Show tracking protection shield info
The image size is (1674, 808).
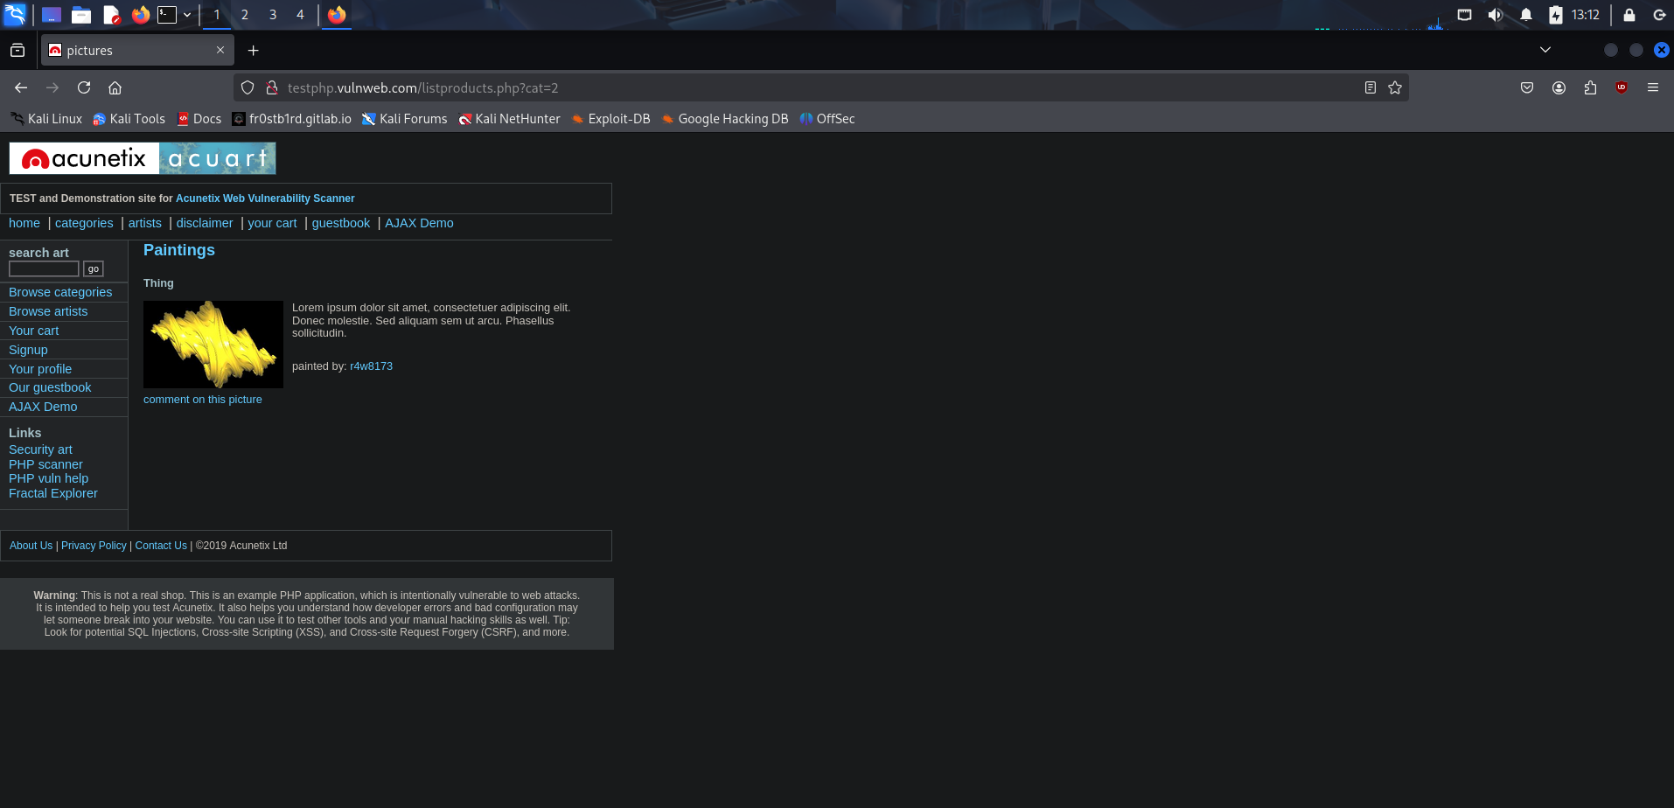tap(248, 87)
